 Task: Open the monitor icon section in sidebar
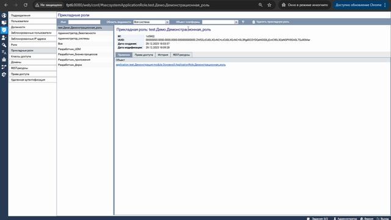[x=4, y=23]
